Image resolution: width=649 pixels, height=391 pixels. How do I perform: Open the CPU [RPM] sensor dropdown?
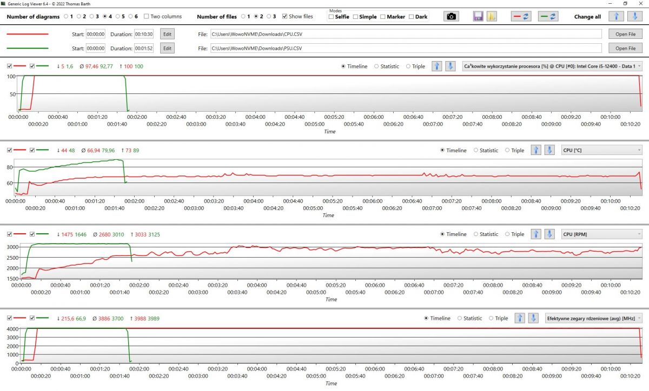602,234
